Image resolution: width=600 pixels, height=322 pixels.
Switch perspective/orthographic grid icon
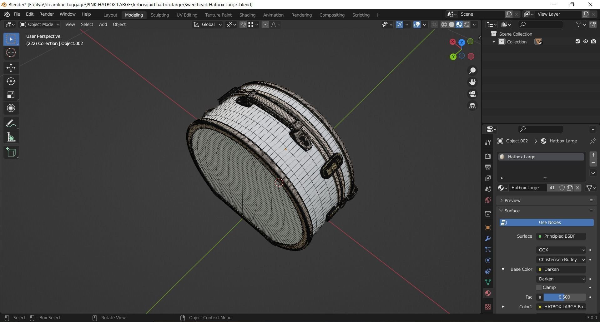coord(472,106)
